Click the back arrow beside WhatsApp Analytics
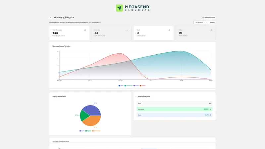This screenshot has width=265, height=149. 51,18
